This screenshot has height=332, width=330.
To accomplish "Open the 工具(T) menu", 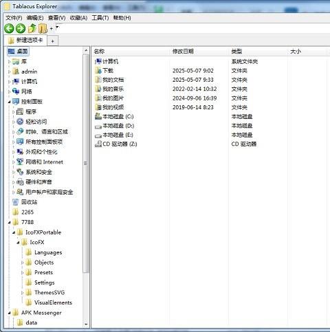I will click(100, 18).
